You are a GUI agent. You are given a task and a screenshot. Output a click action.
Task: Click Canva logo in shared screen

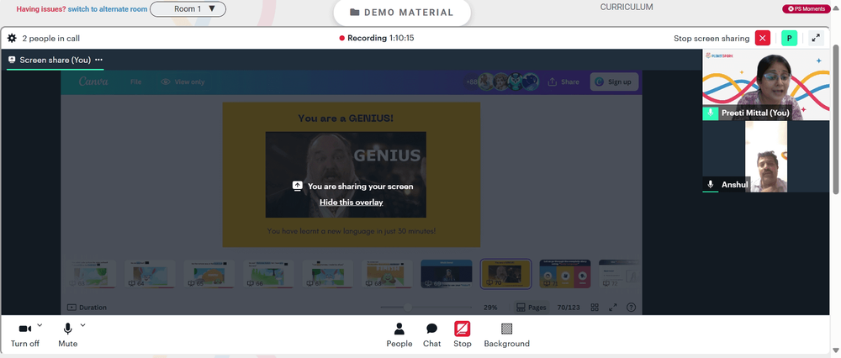pyautogui.click(x=93, y=82)
